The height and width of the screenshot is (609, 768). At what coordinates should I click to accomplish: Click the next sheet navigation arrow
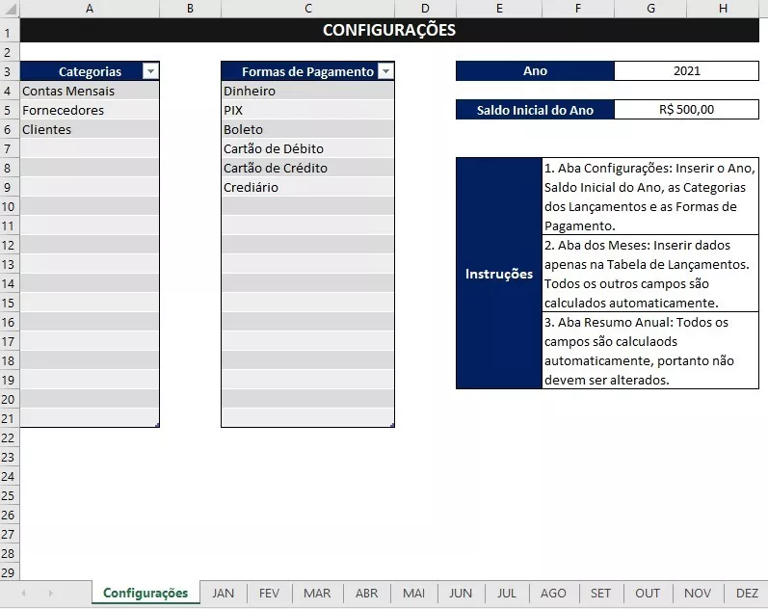50,594
